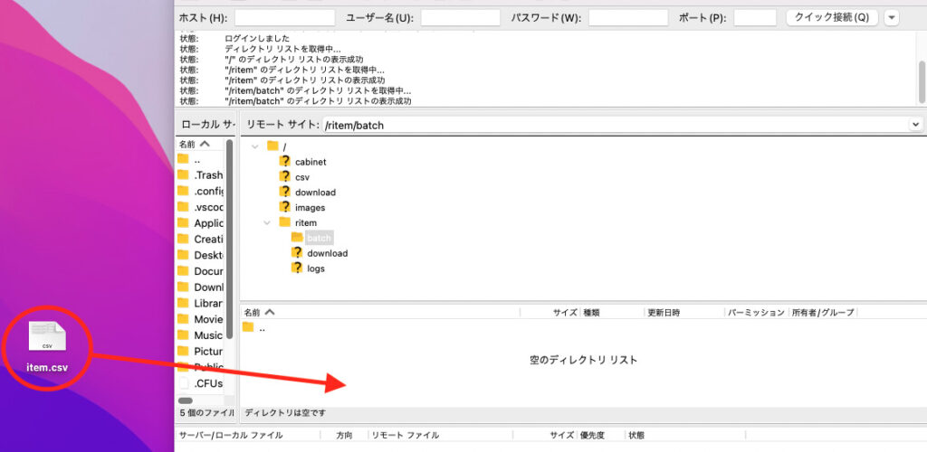
Task: Click the local file list vertical scrollbar
Action: coord(230,239)
